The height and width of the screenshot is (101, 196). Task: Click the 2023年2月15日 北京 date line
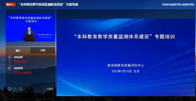click(x=126, y=71)
